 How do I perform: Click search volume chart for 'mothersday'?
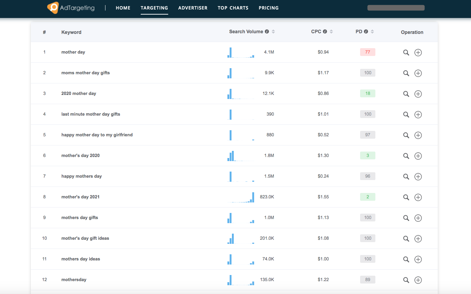coord(241,280)
